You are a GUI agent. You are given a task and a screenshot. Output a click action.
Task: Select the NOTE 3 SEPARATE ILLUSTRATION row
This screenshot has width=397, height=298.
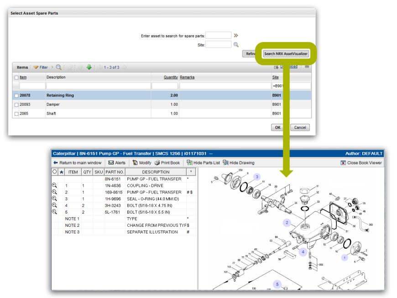coord(124,232)
